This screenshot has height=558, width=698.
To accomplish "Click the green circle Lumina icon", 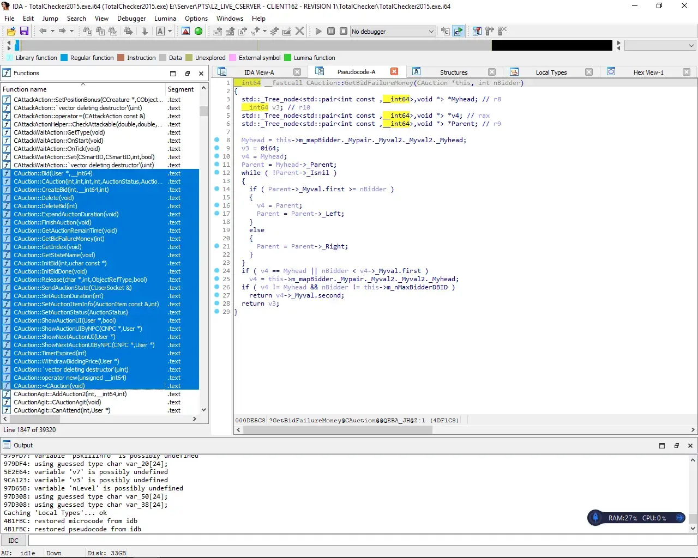I will [x=198, y=31].
